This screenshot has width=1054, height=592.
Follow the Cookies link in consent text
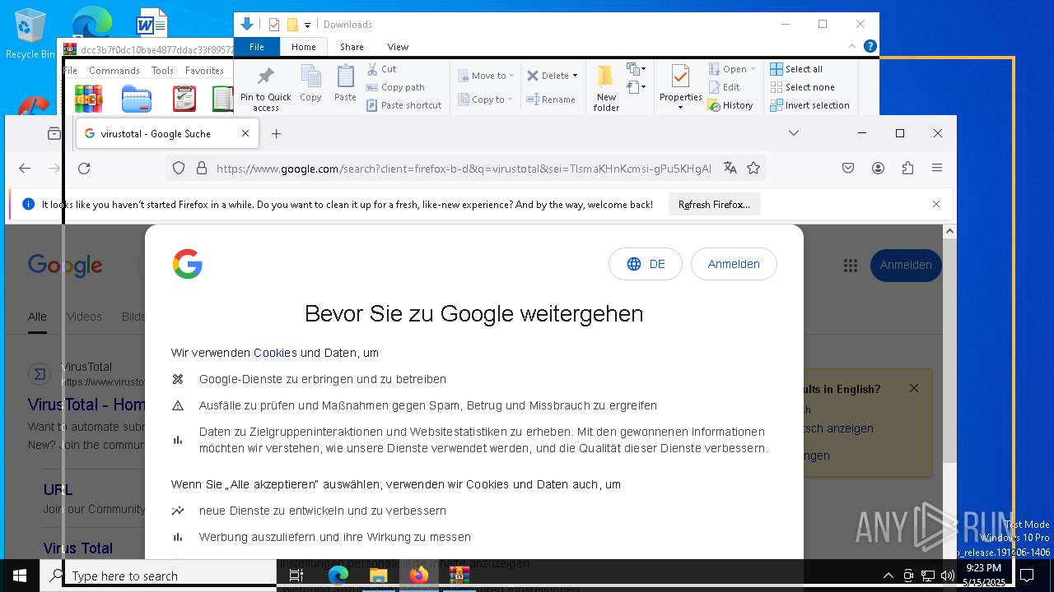pyautogui.click(x=275, y=353)
